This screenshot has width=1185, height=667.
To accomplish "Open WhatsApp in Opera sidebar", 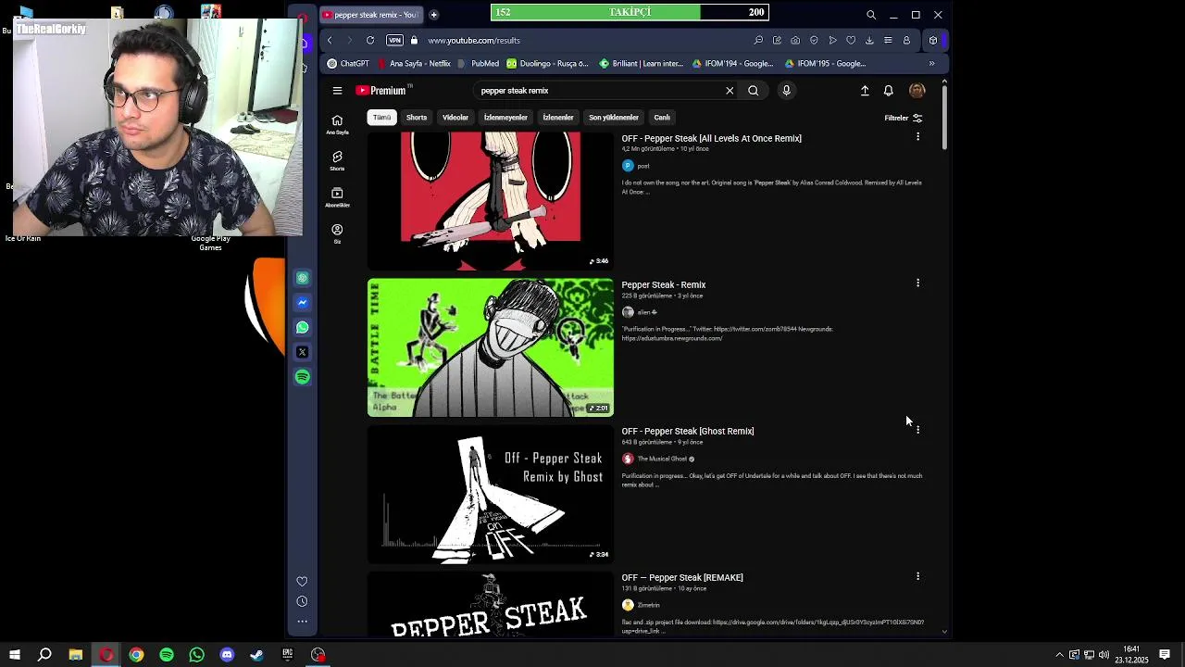I will click(x=303, y=327).
